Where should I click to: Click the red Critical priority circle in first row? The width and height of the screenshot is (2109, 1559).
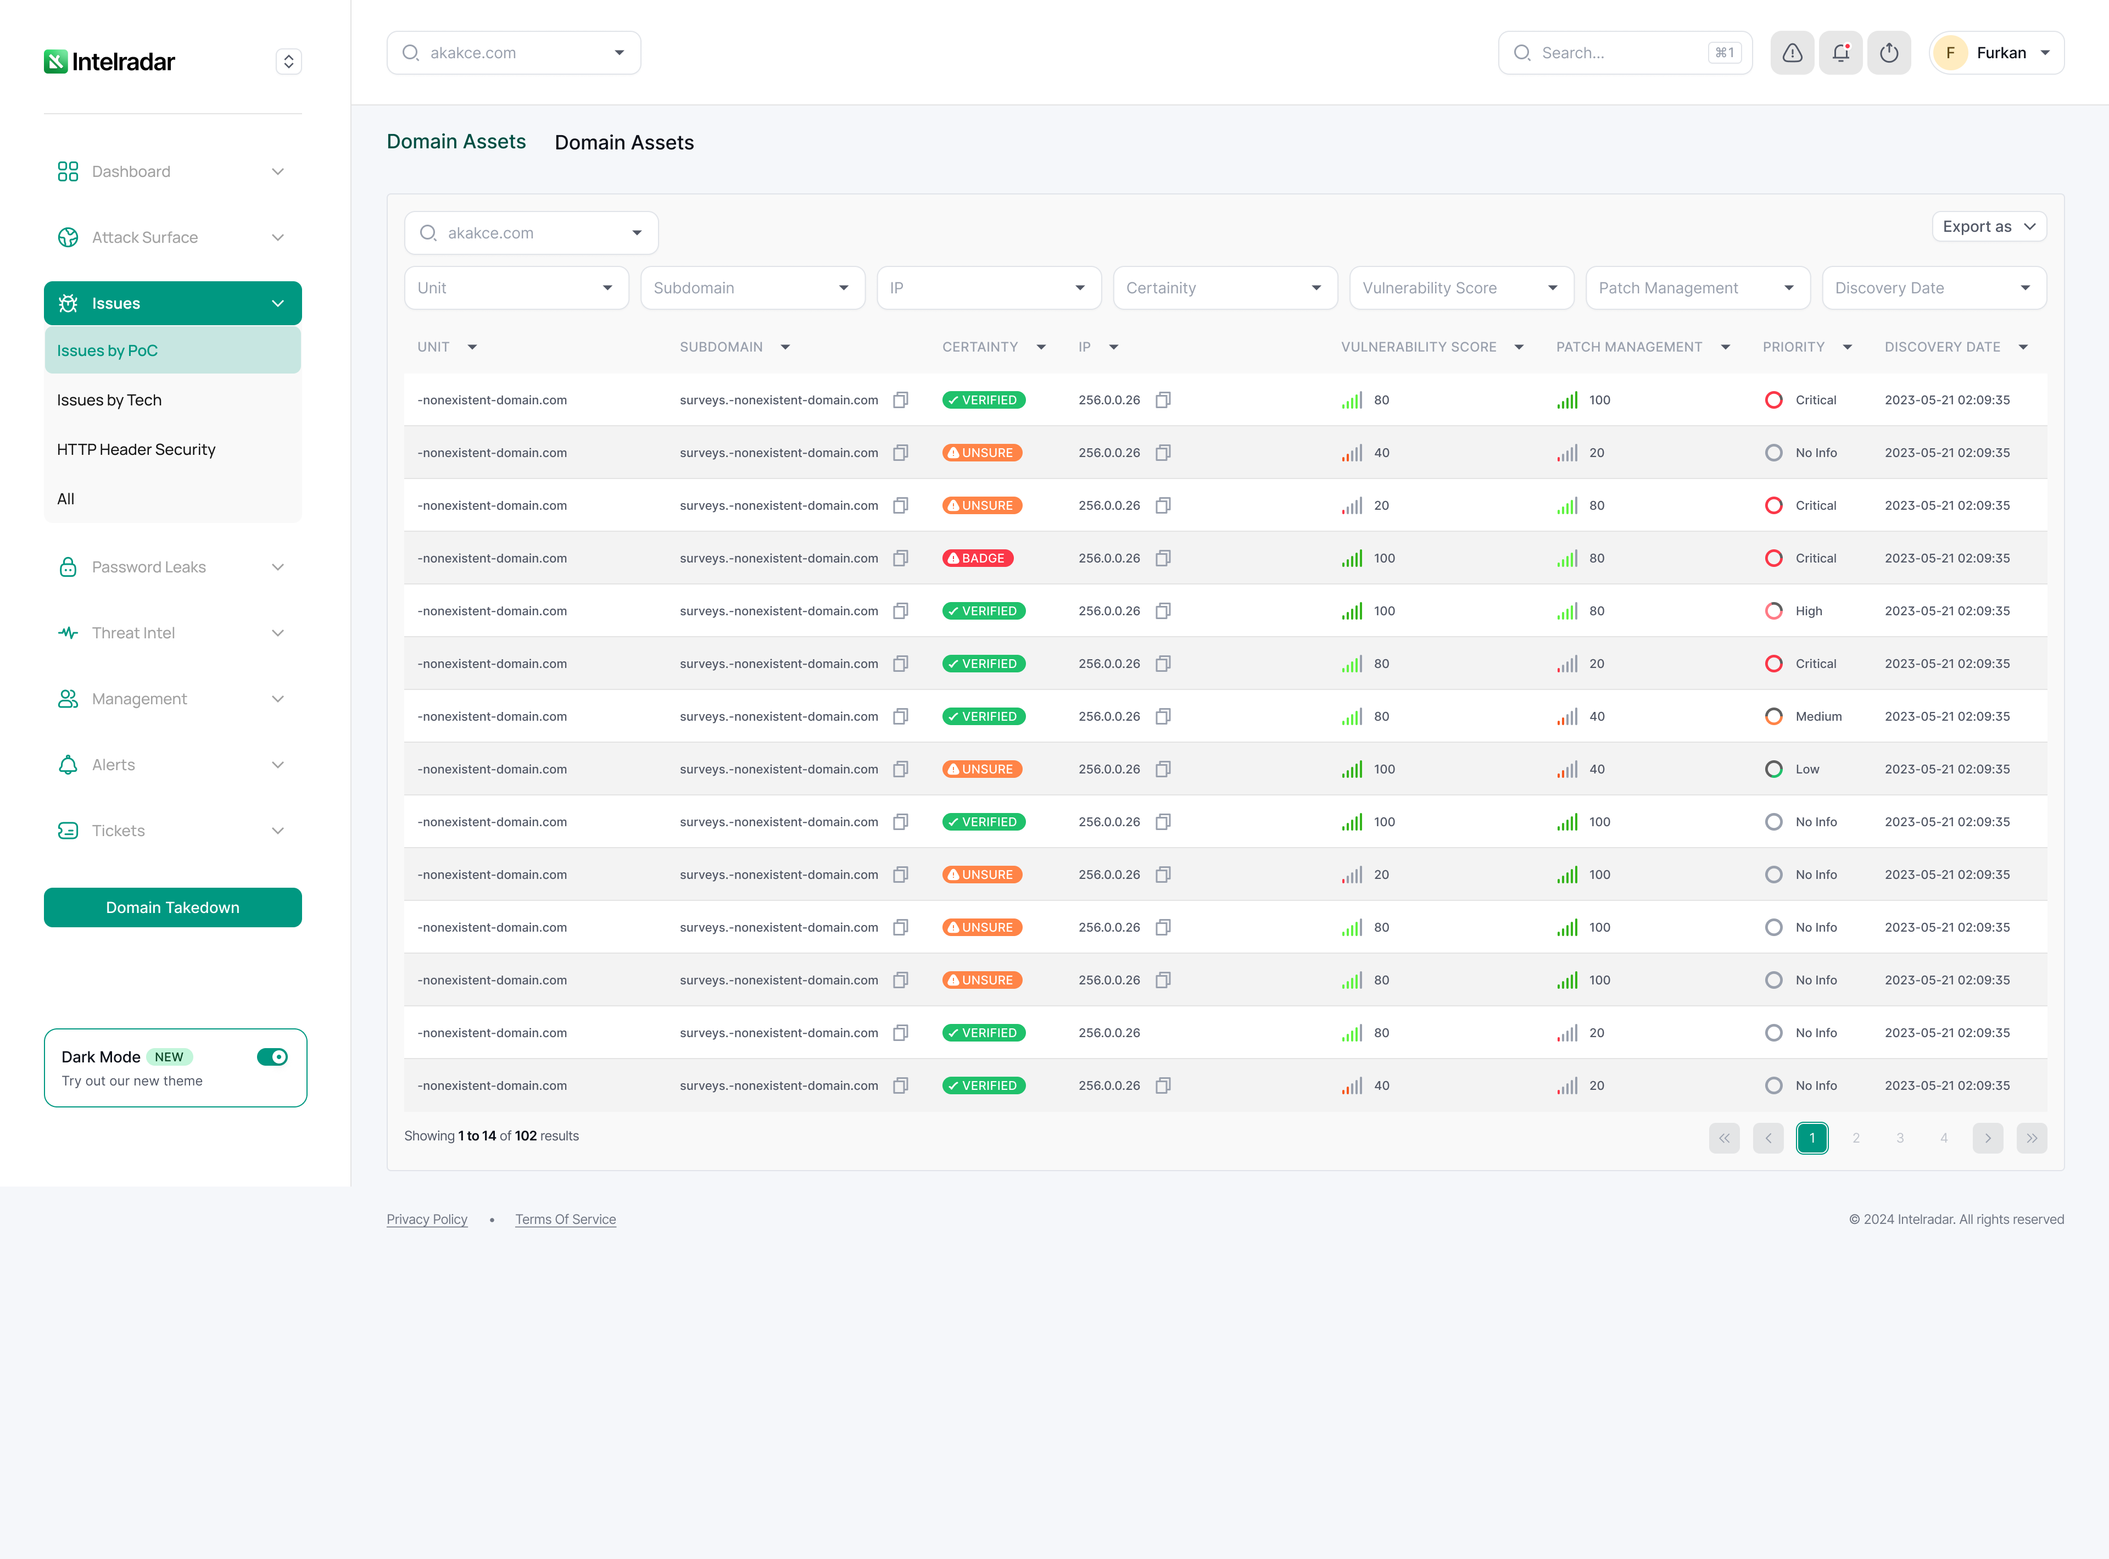click(1773, 400)
